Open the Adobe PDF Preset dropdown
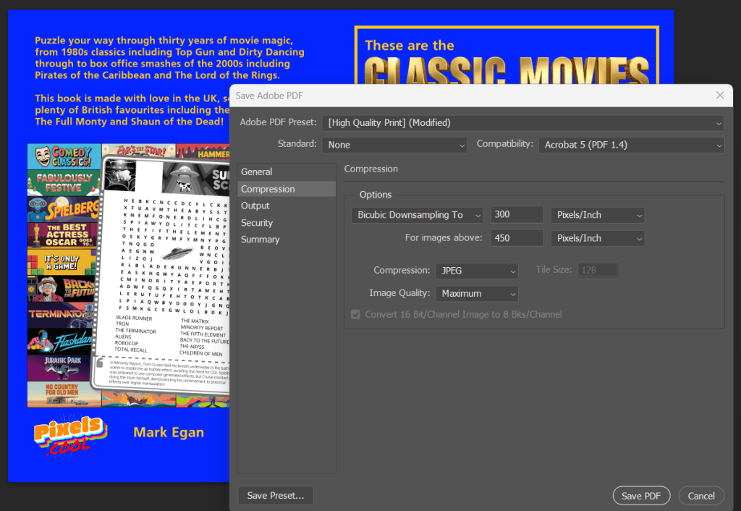Image resolution: width=741 pixels, height=511 pixels. click(523, 123)
